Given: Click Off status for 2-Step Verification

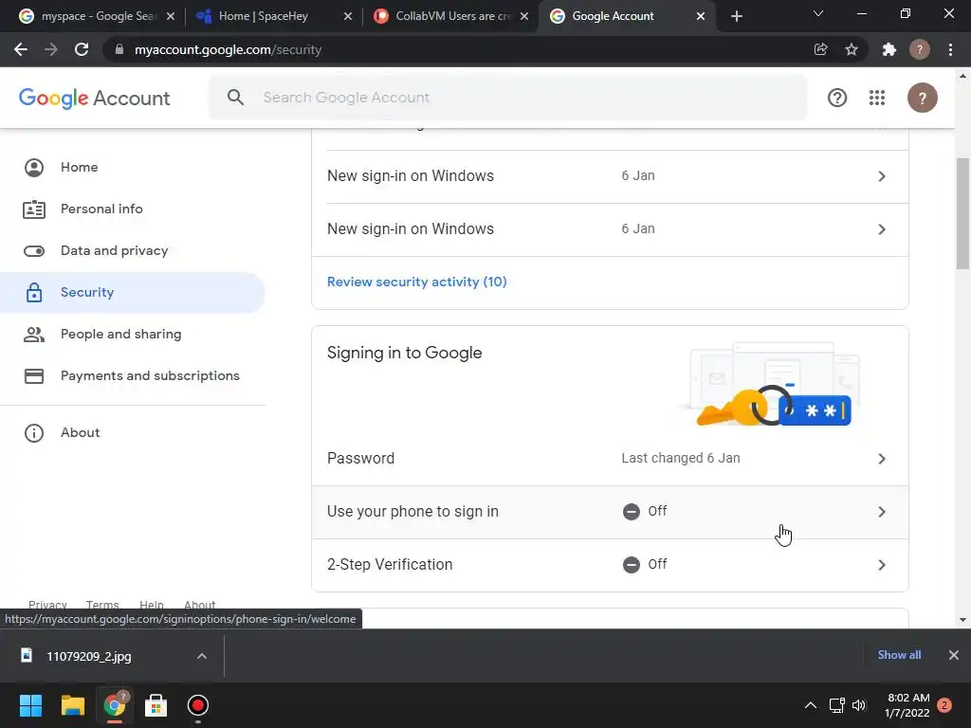Looking at the screenshot, I should click(x=645, y=564).
